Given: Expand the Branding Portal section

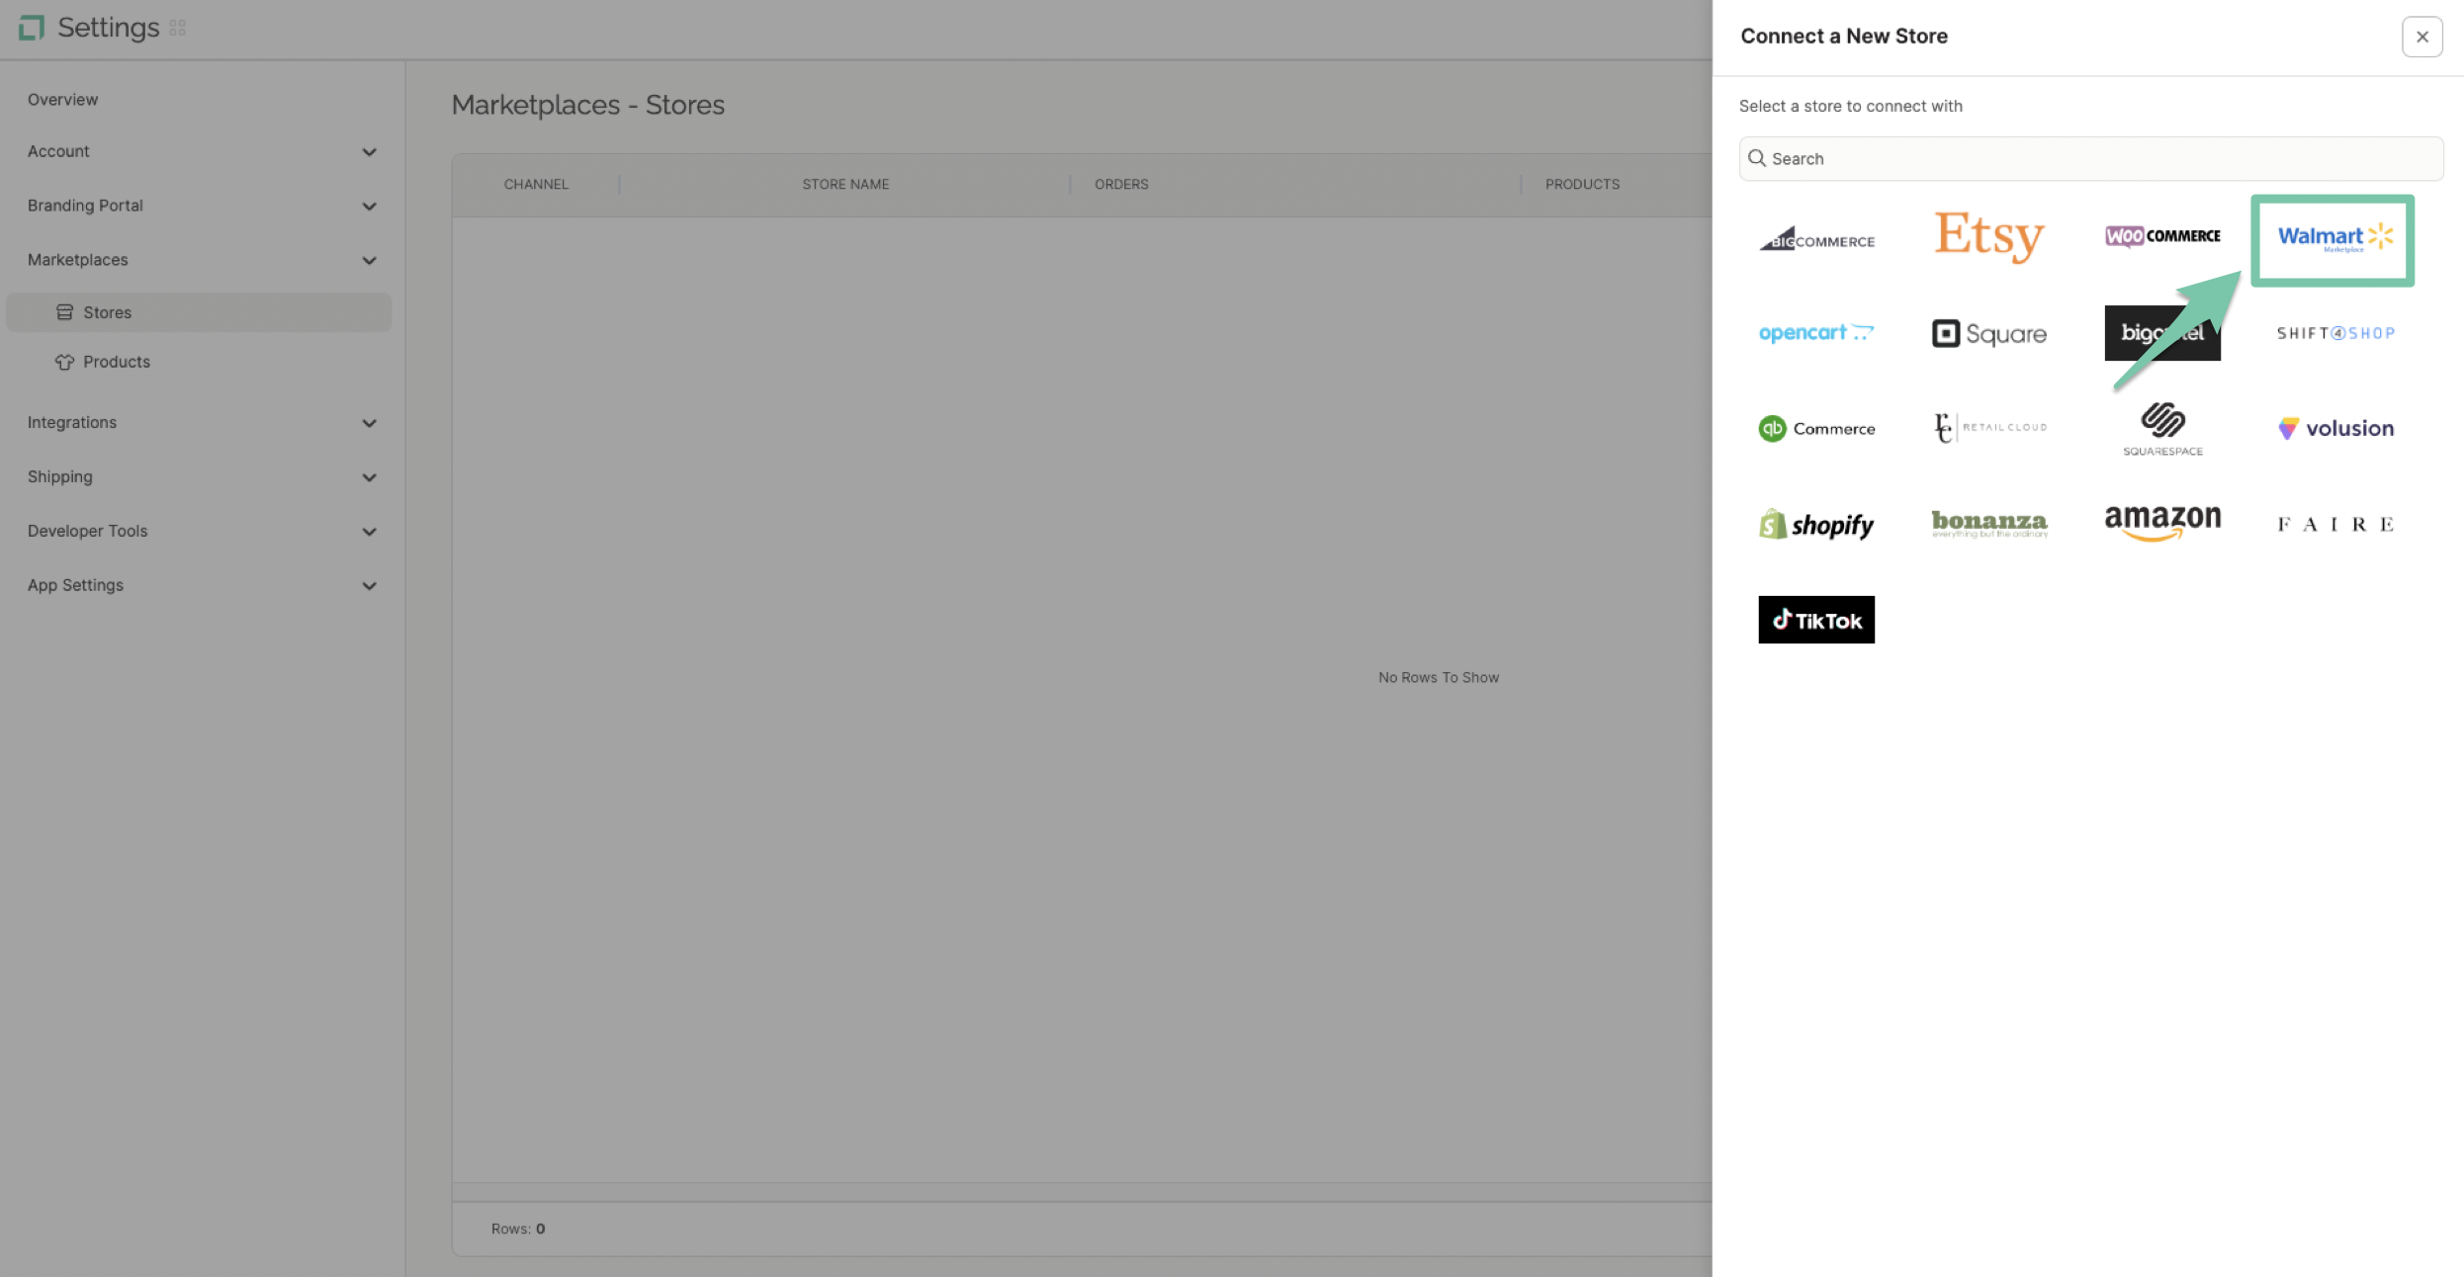Looking at the screenshot, I should click(202, 206).
